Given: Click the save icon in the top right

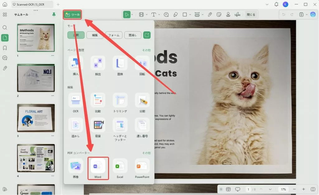Looking at the screenshot, I should click(x=301, y=15).
